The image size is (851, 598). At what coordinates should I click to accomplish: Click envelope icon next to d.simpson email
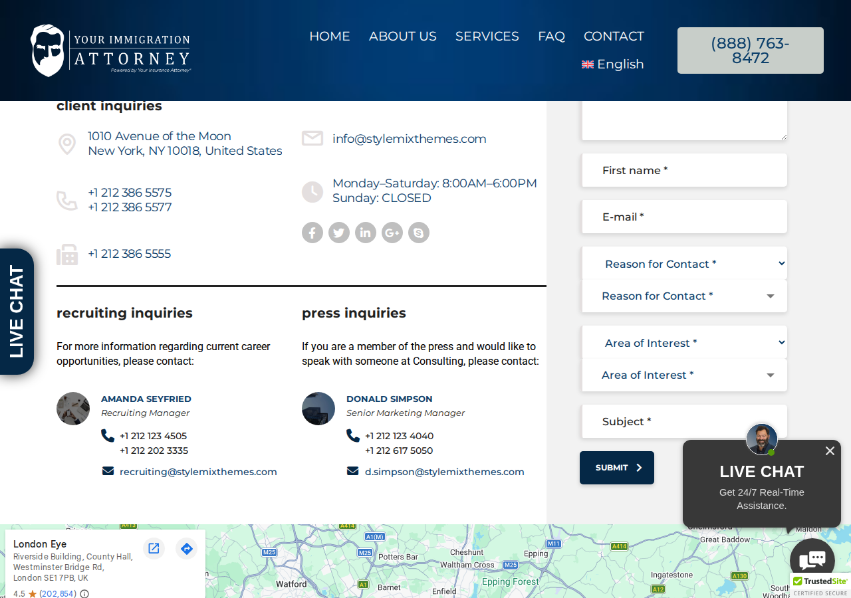(353, 471)
